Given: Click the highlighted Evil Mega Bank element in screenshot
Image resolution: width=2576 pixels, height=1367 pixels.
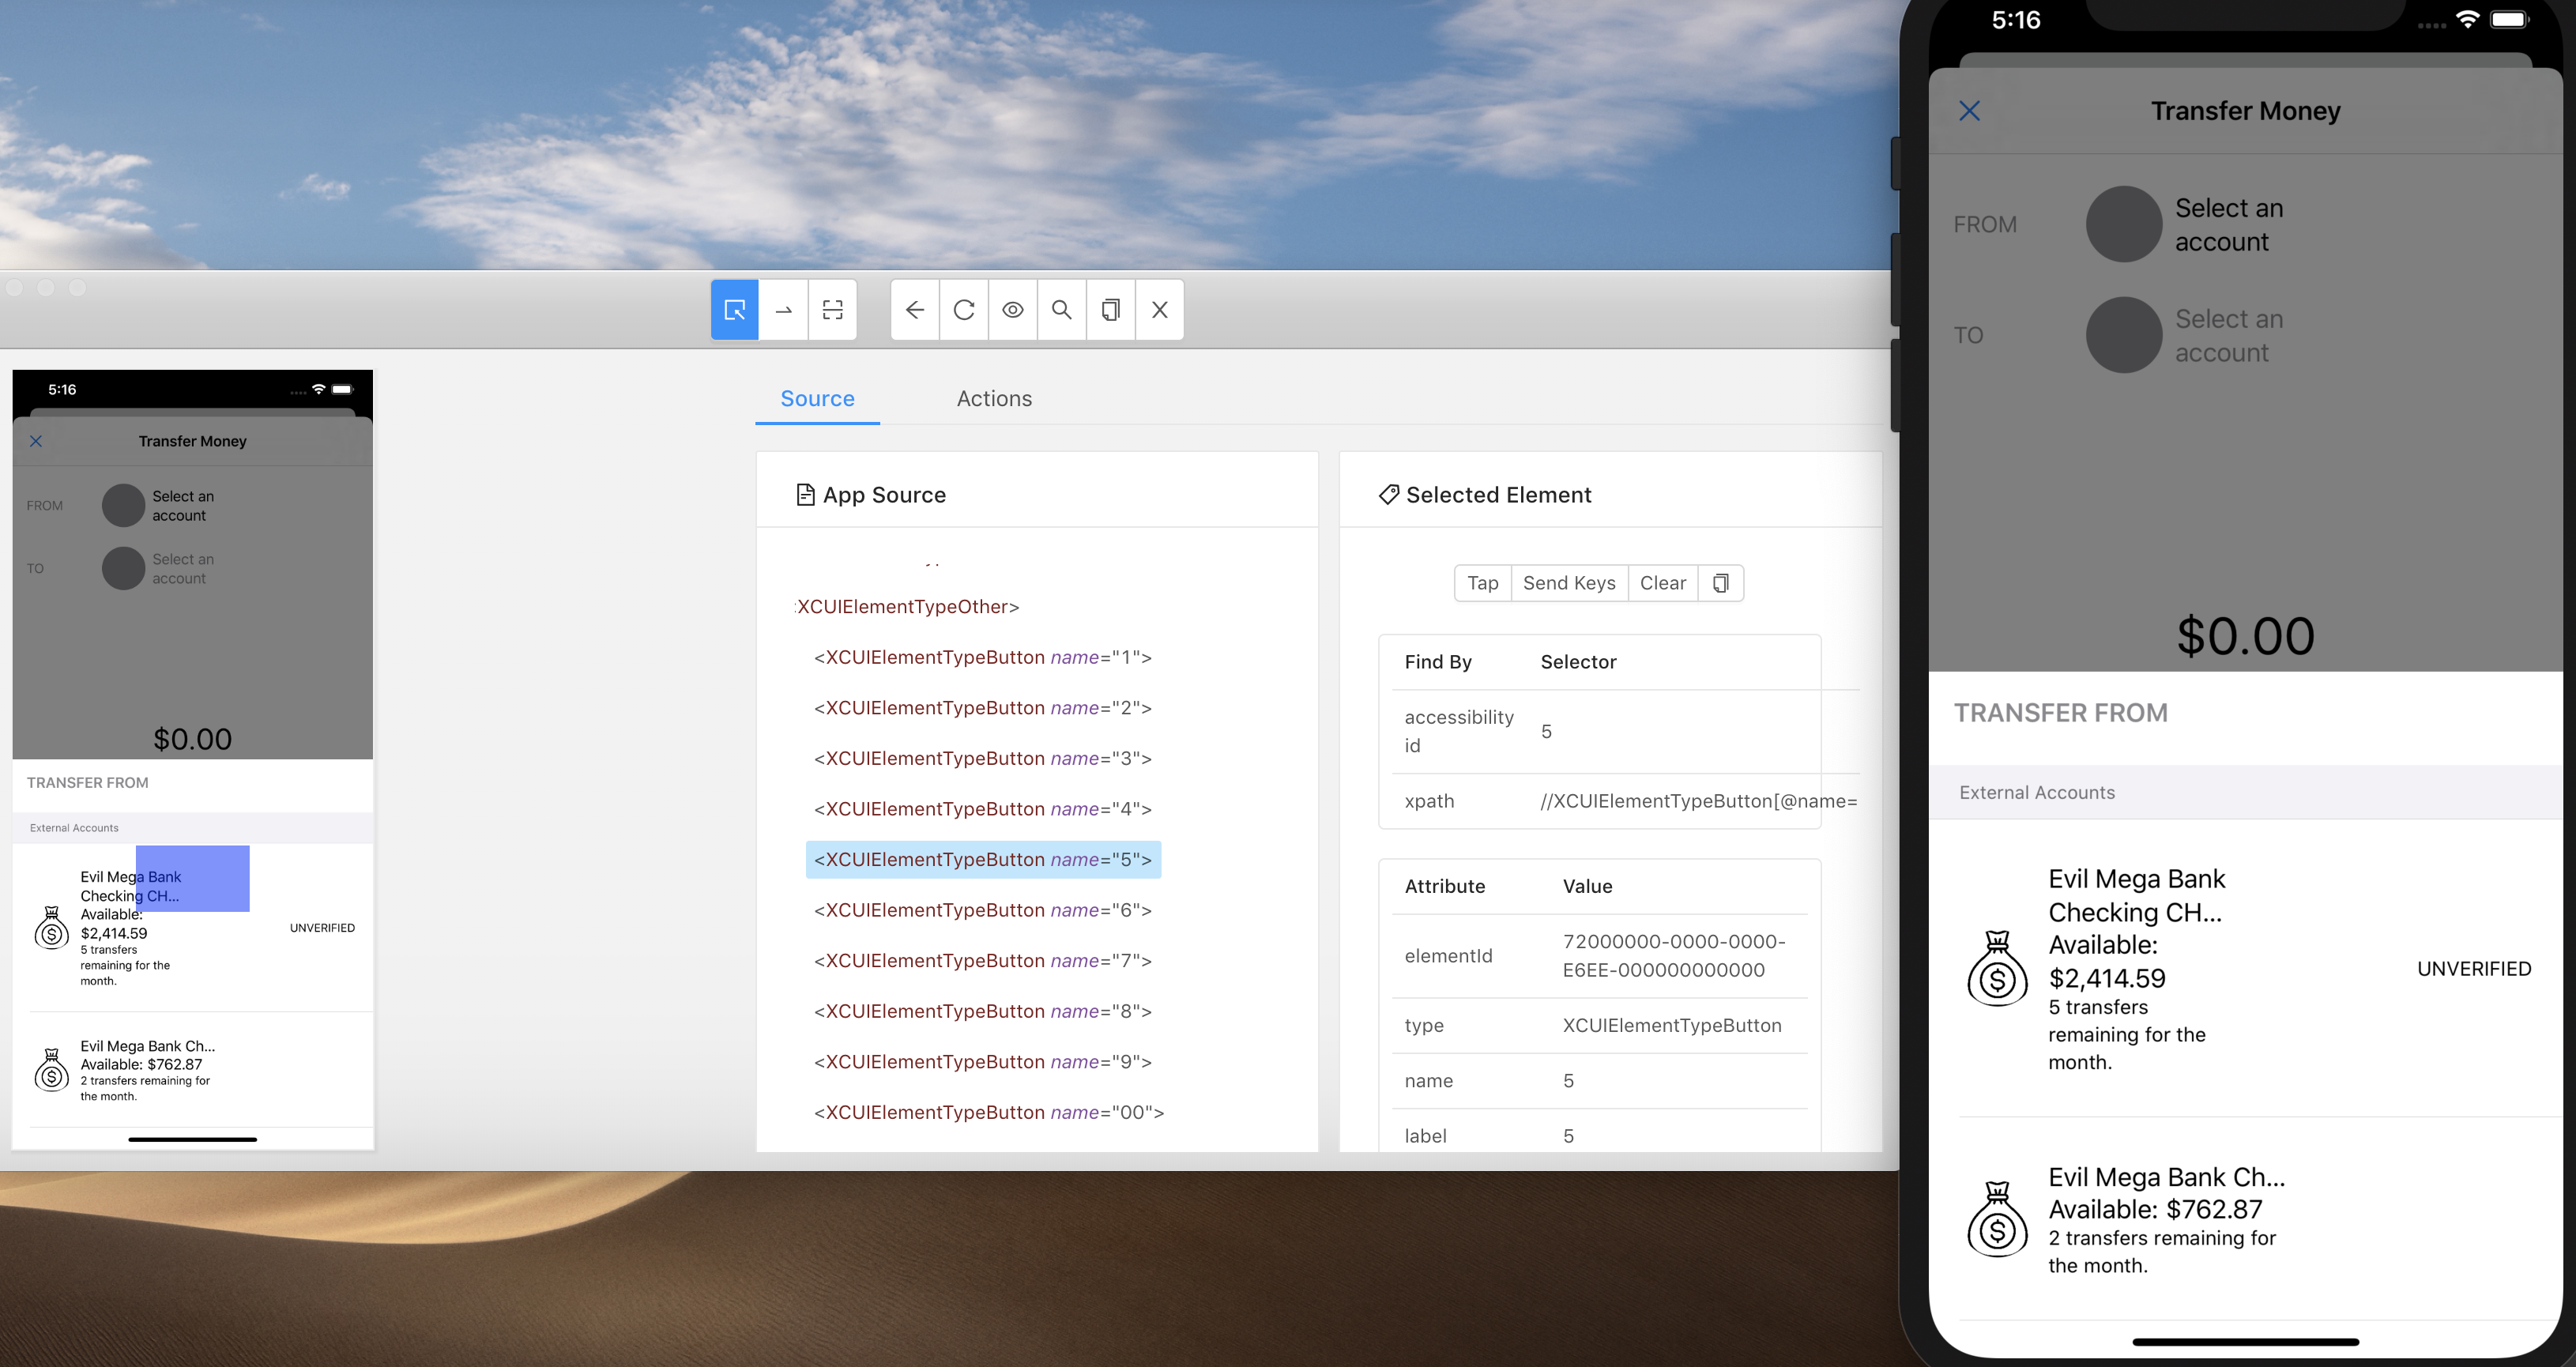Looking at the screenshot, I should pos(192,878).
